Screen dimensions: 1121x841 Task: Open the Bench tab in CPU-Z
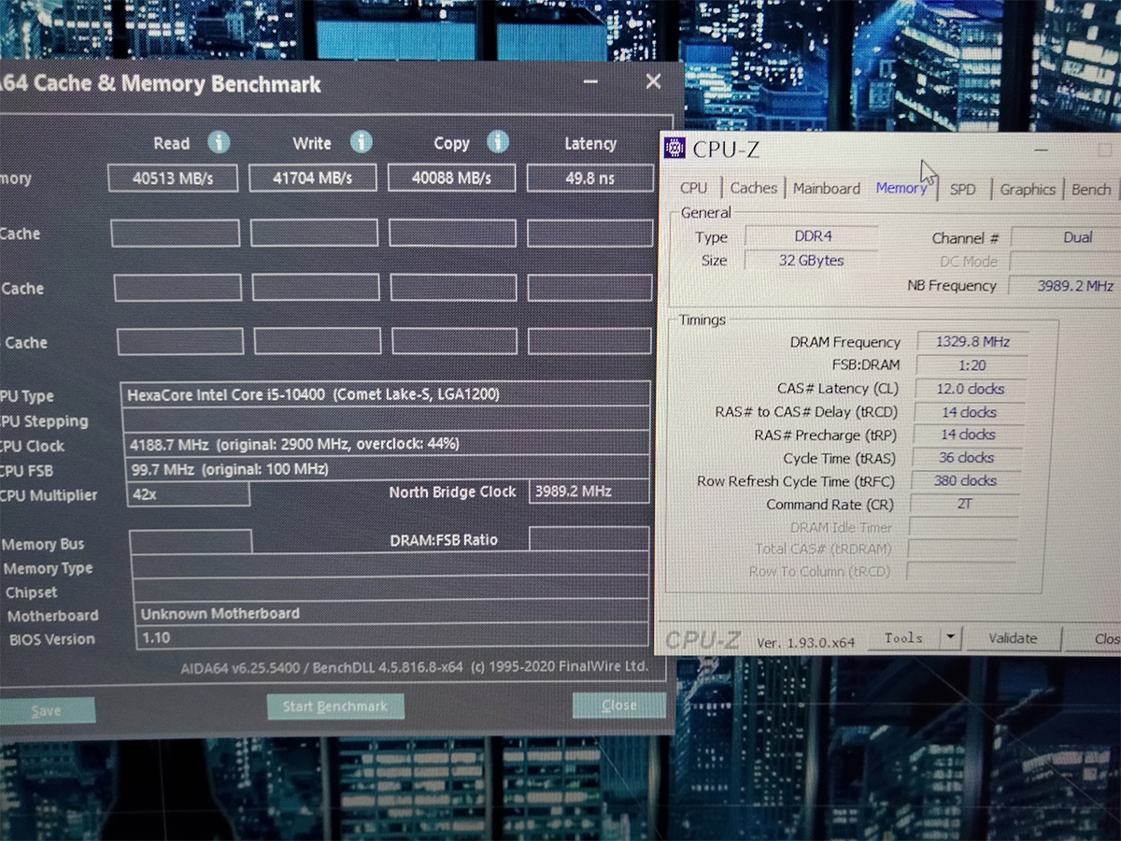[1091, 189]
